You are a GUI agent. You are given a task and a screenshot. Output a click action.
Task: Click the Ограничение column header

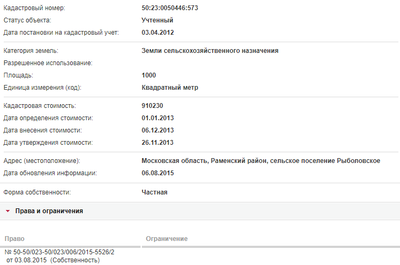tap(167, 239)
